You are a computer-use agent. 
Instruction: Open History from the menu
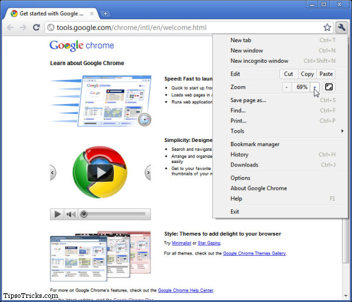tap(287, 154)
